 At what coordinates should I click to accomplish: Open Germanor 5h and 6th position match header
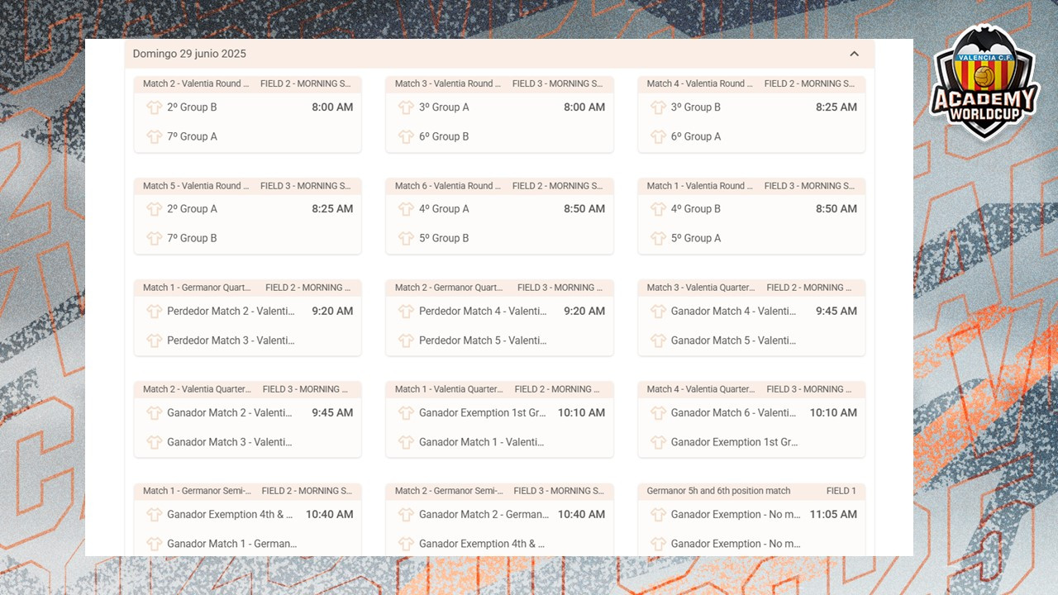(x=751, y=491)
